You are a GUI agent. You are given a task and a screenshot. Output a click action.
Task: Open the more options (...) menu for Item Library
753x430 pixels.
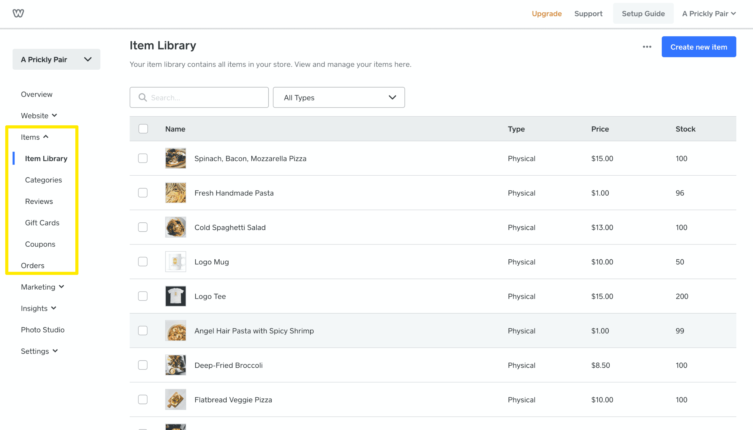(x=647, y=47)
